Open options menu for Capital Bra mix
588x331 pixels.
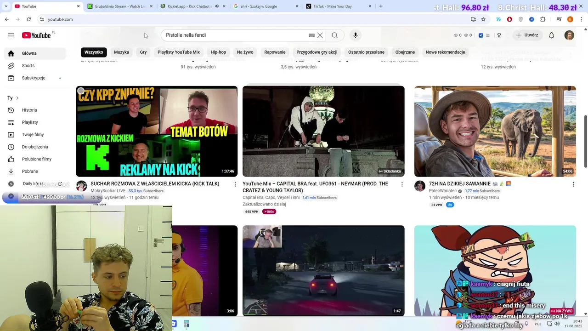(x=402, y=184)
